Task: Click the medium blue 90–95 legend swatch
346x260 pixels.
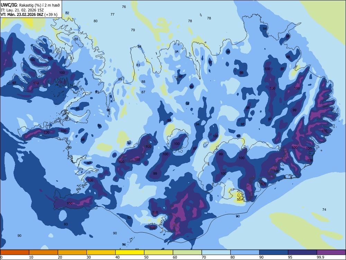Action: point(274,252)
